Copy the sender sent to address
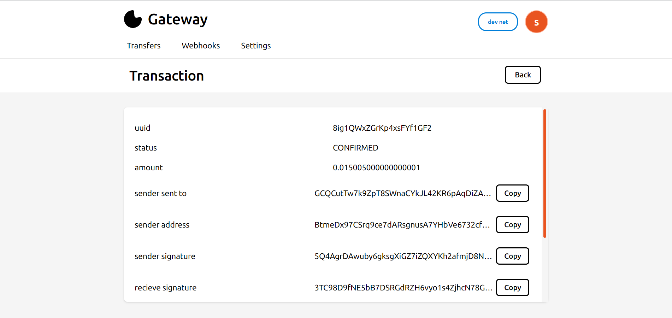672x318 pixels. [512, 193]
